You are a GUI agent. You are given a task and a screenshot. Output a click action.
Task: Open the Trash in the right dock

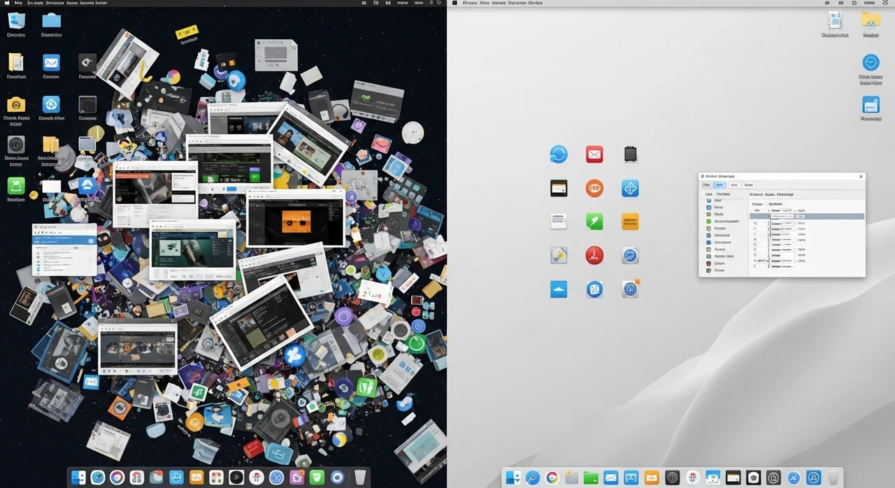click(833, 478)
